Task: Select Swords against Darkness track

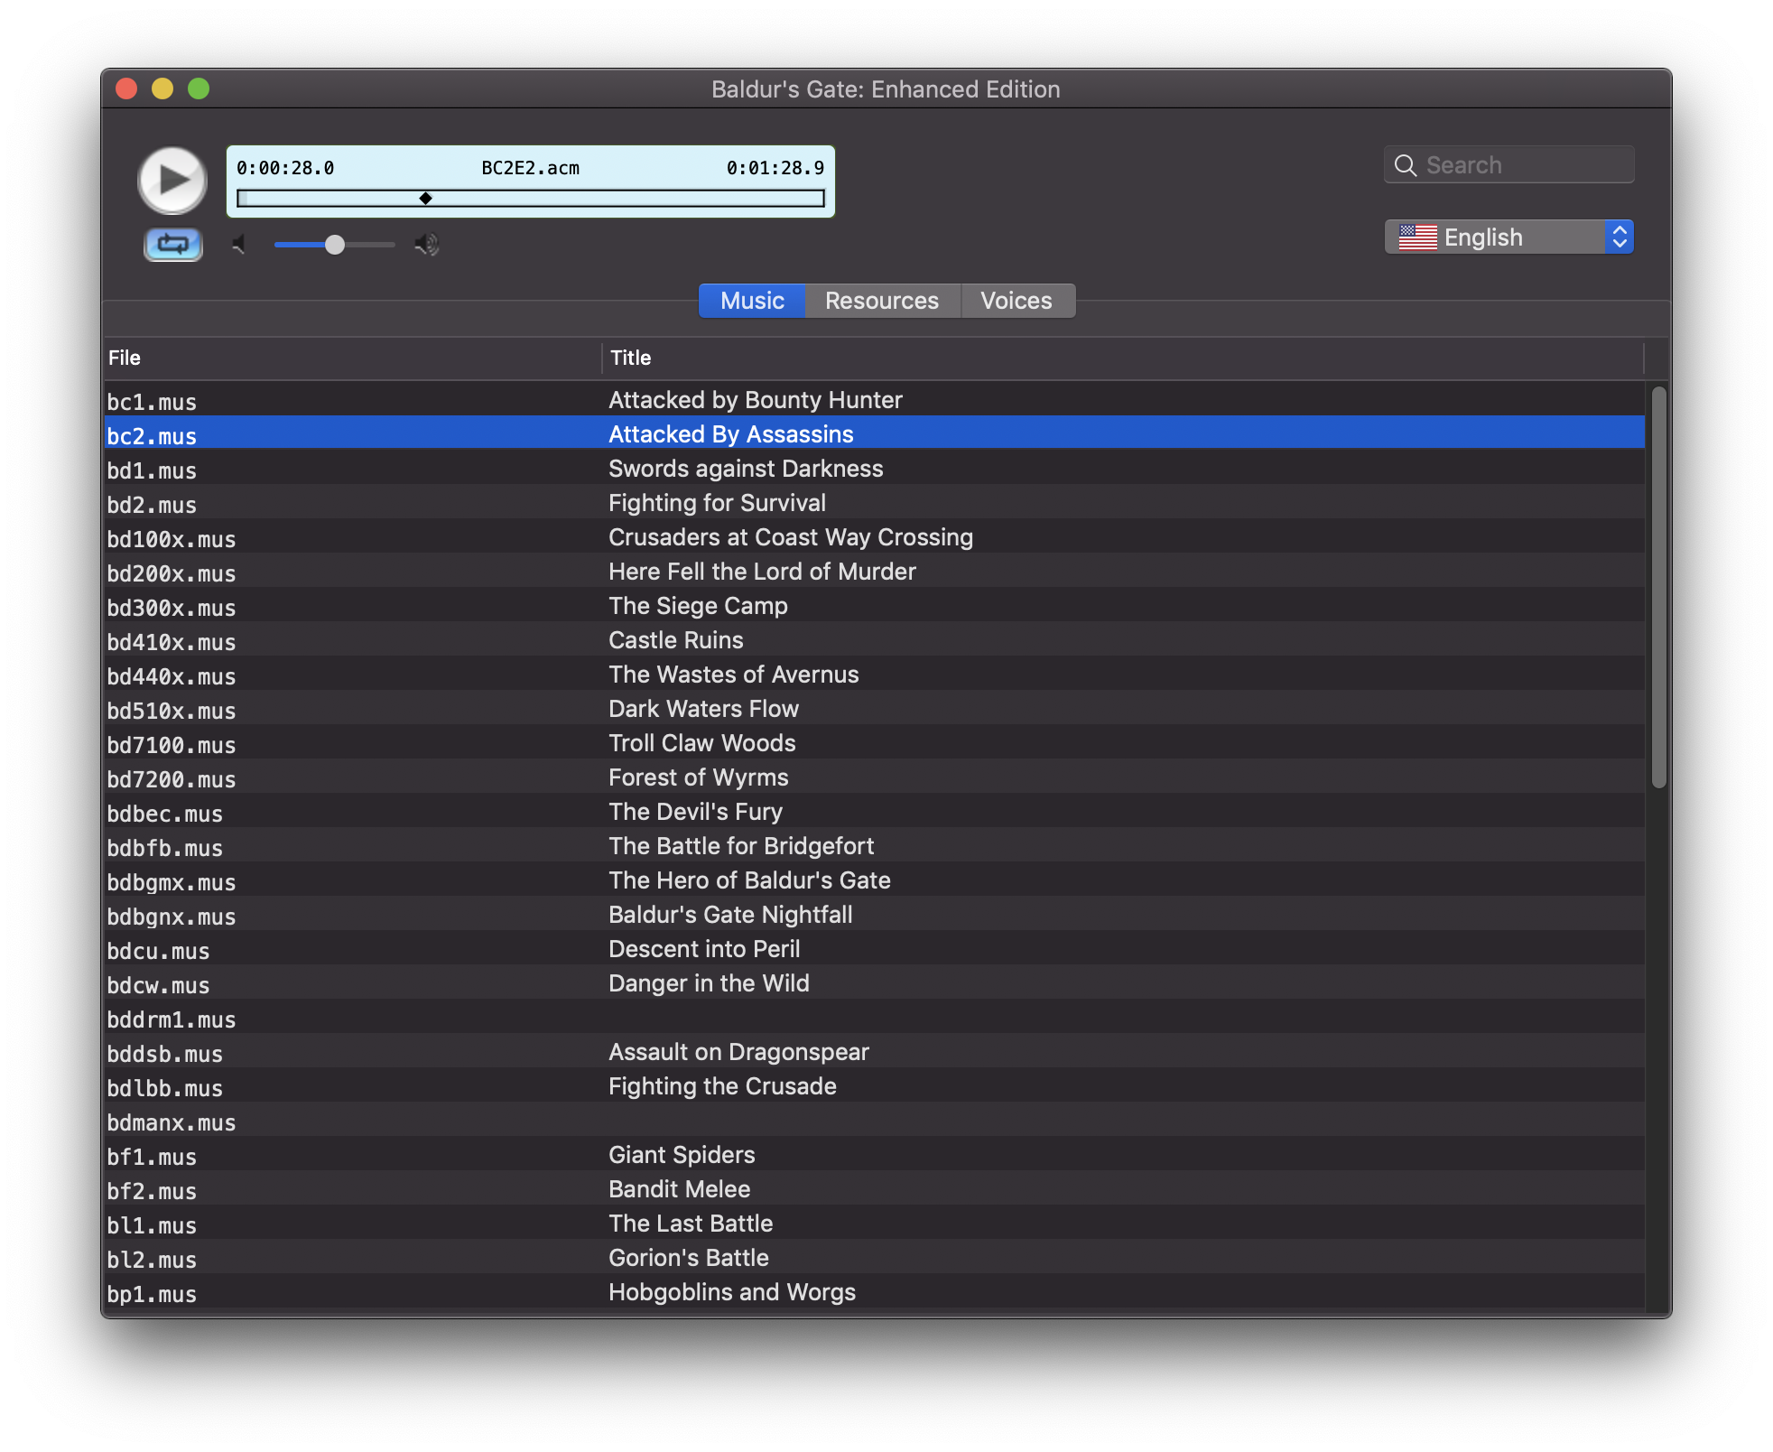Action: pyautogui.click(x=874, y=469)
